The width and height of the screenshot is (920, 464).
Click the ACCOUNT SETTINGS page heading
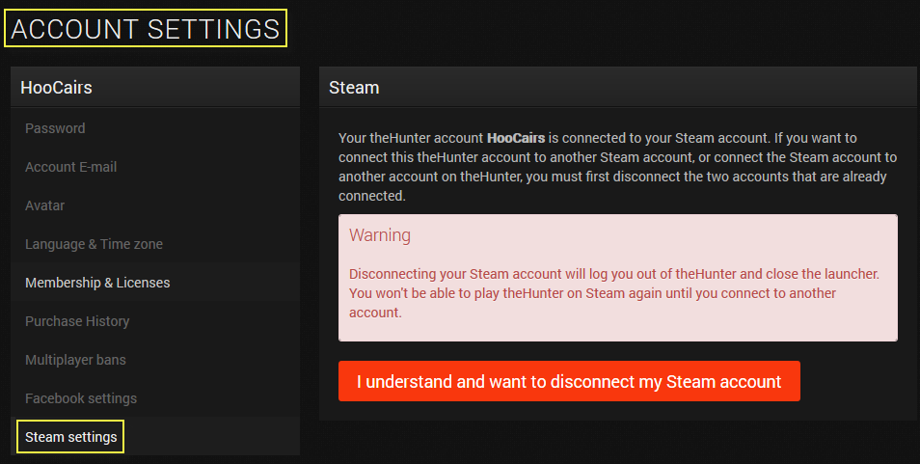point(146,29)
